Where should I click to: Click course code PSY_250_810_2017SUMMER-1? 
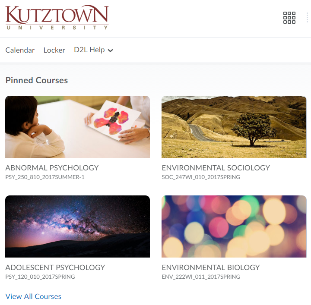[45, 177]
